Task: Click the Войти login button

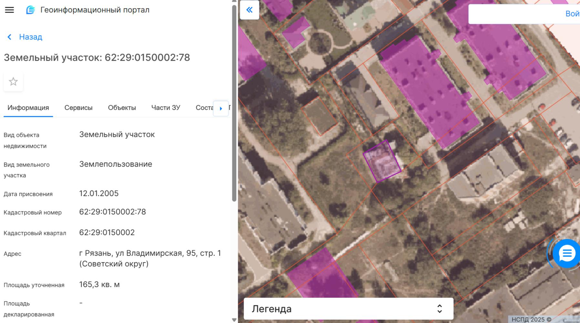Action: 572,14
